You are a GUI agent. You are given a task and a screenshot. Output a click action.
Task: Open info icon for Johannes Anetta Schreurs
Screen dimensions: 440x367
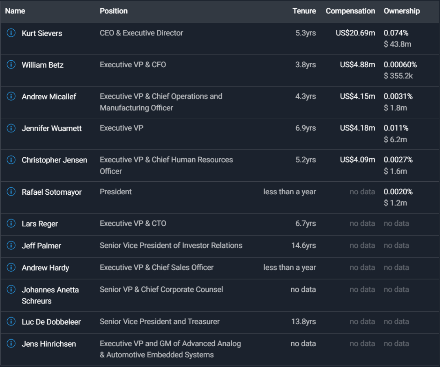[11, 289]
